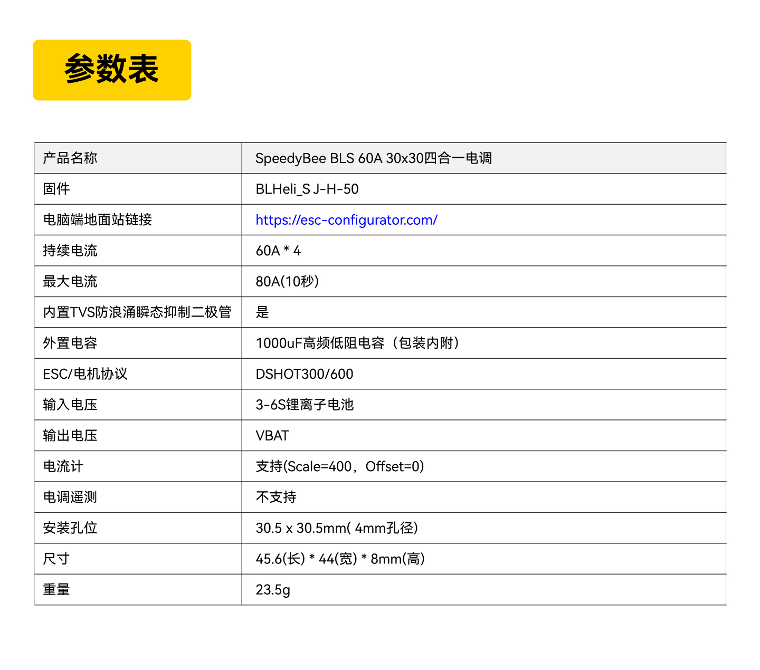
Task: Select the 23.5g value
Action: point(273,590)
